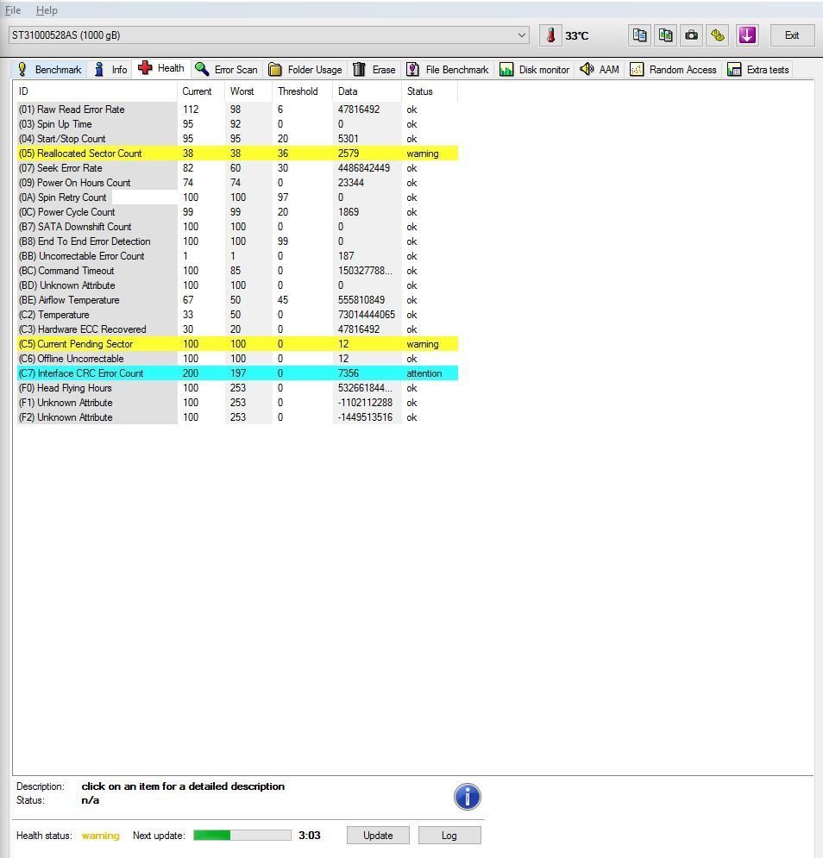The image size is (823, 858).
Task: Select the (BD) Unknown Attribute row
Action: tap(237, 285)
